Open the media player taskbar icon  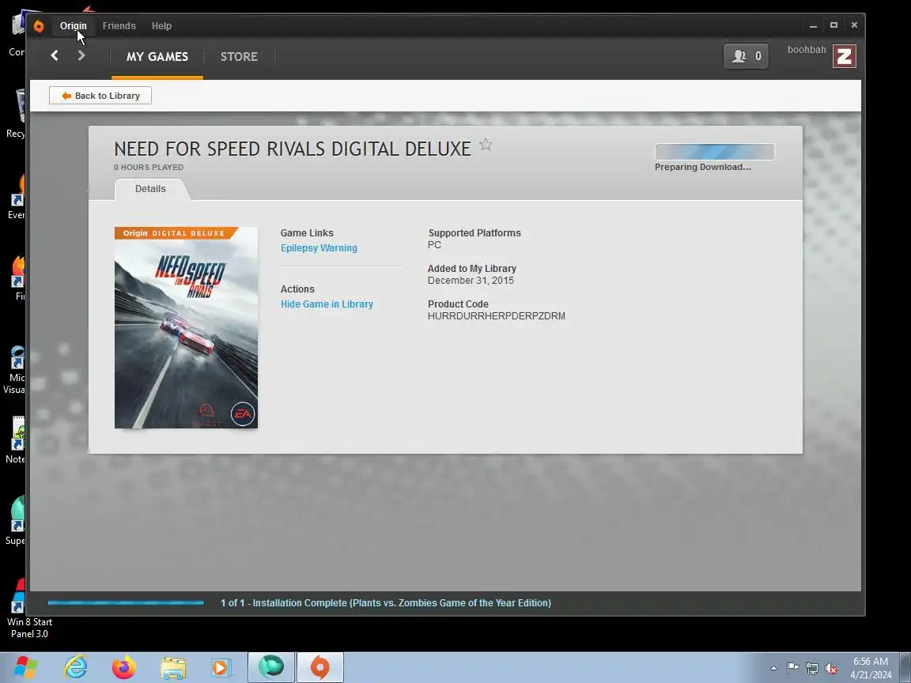tap(221, 668)
